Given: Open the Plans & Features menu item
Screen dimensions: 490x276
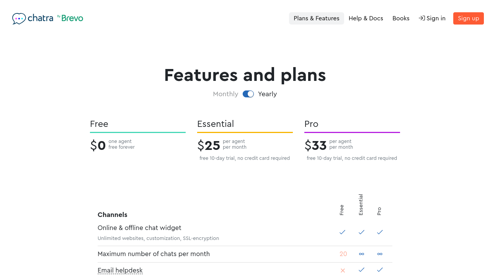Looking at the screenshot, I should coord(316,18).
